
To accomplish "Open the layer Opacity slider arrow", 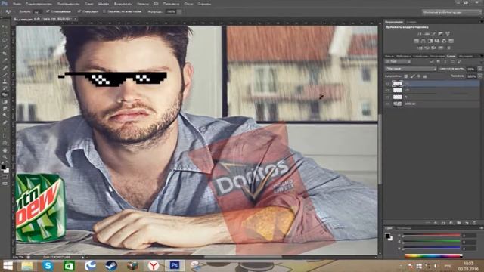I will pos(479,69).
